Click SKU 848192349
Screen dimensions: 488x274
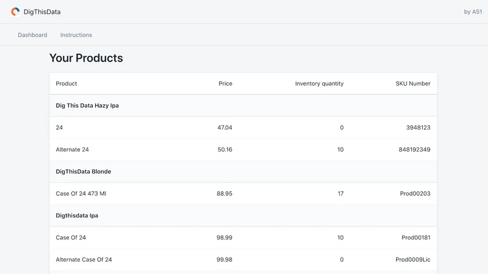415,150
